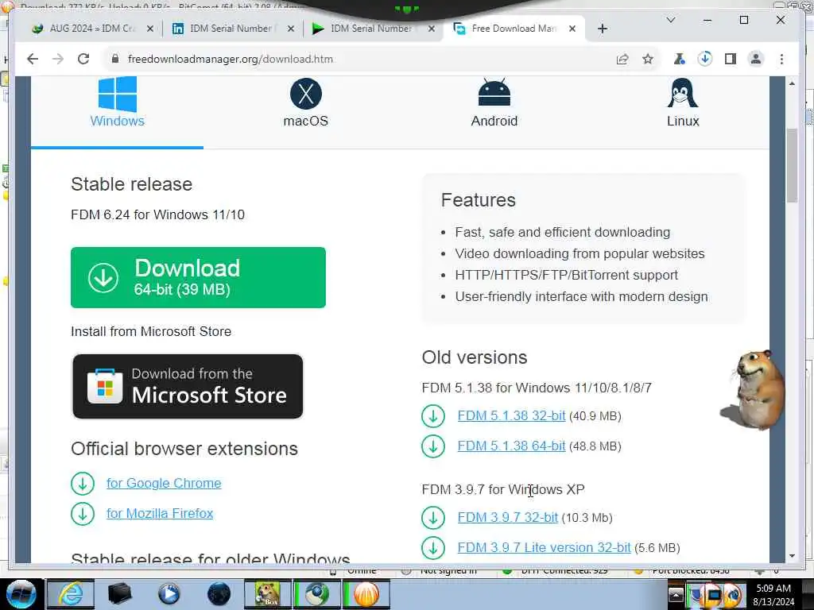Bookmark this page with the star icon

tap(647, 59)
